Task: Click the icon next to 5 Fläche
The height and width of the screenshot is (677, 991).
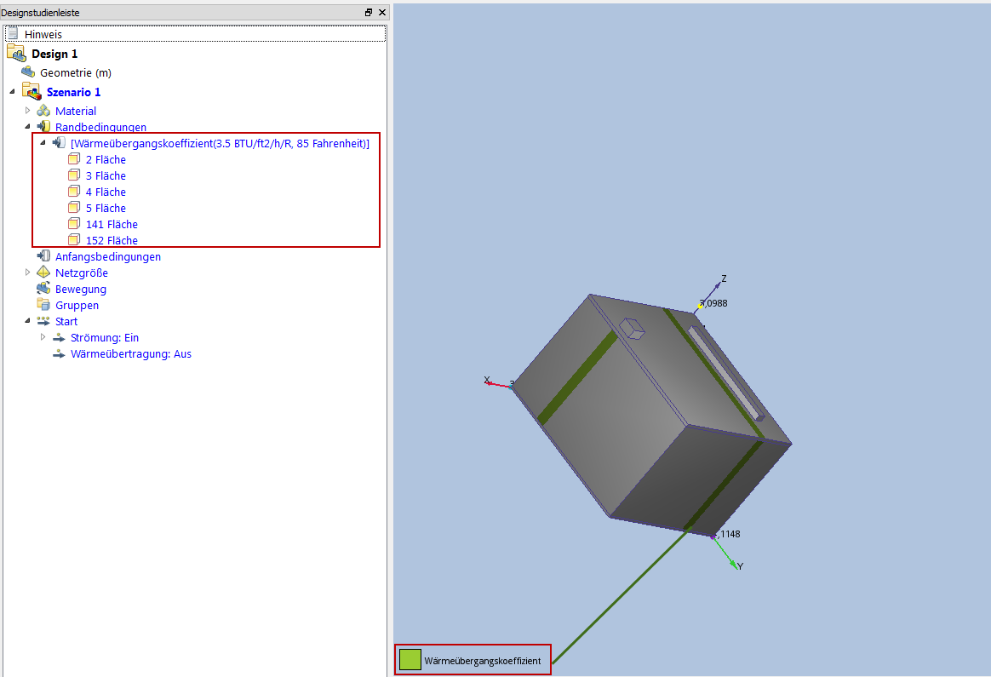Action: click(x=74, y=208)
